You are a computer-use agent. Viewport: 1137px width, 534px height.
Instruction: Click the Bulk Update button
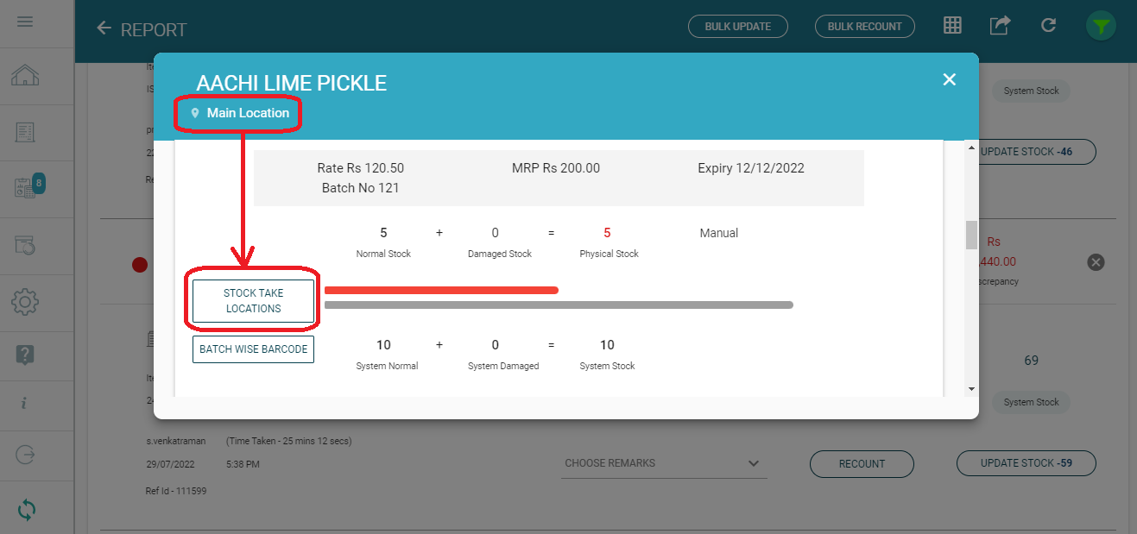[x=738, y=27]
